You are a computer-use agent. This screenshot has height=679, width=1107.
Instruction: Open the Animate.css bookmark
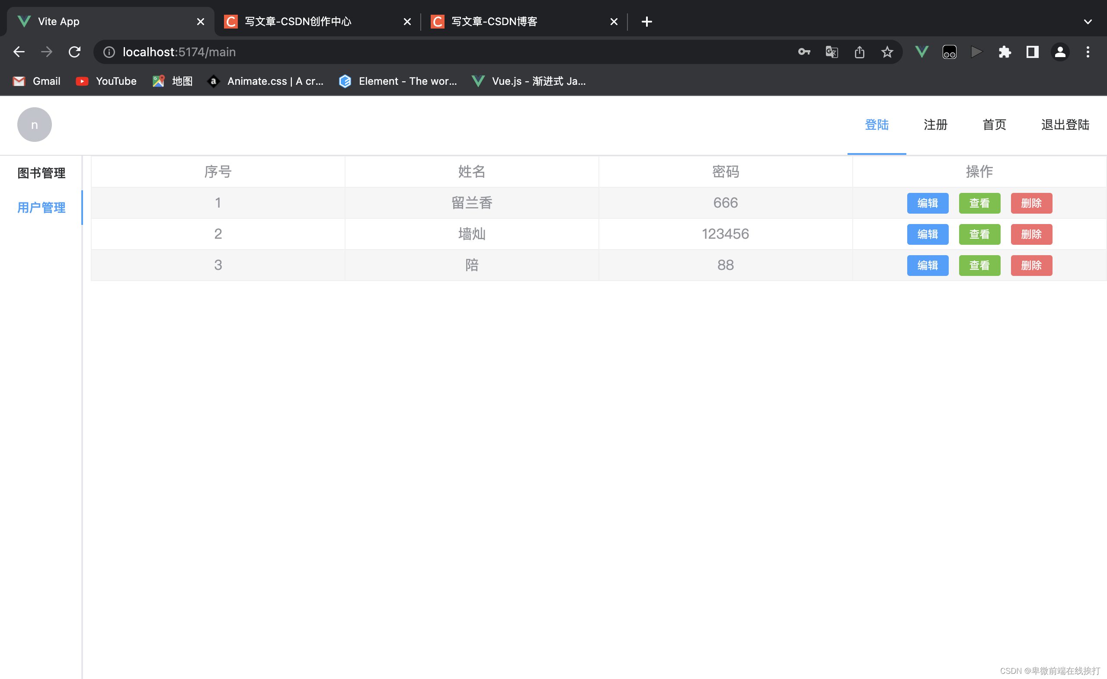pyautogui.click(x=265, y=81)
